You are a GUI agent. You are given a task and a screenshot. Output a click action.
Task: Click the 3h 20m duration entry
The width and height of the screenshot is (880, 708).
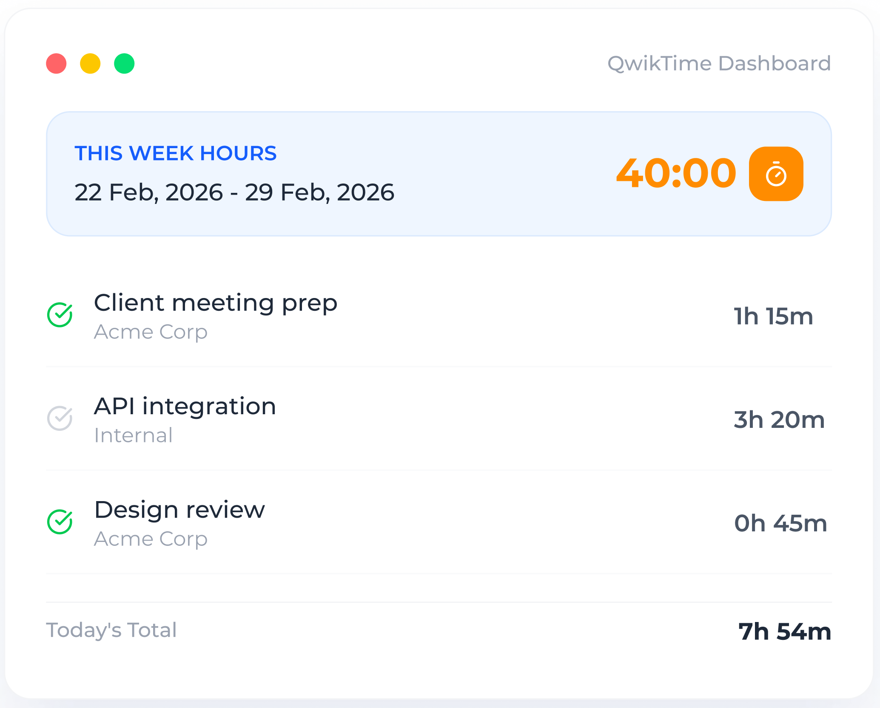[x=779, y=420]
